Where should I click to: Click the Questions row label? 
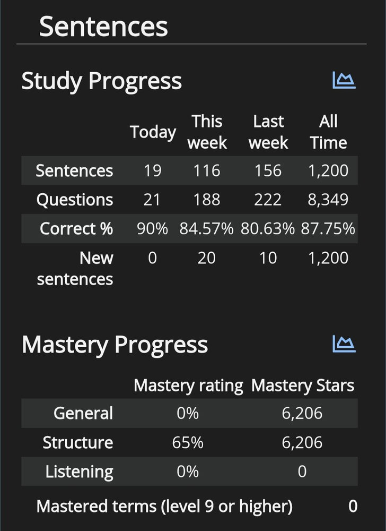75,200
